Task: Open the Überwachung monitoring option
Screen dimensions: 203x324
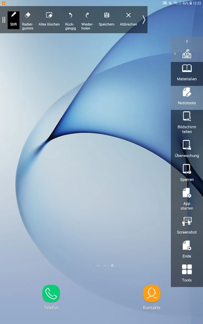Action: 187,149
